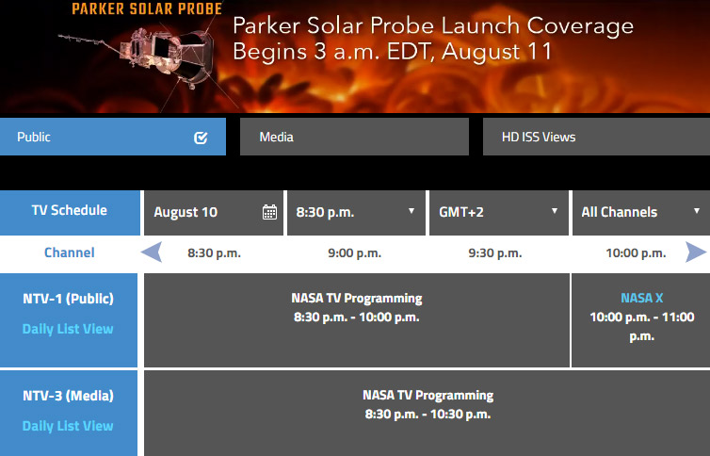The height and width of the screenshot is (456, 710).
Task: Select the Public stream tab
Action: click(x=113, y=137)
